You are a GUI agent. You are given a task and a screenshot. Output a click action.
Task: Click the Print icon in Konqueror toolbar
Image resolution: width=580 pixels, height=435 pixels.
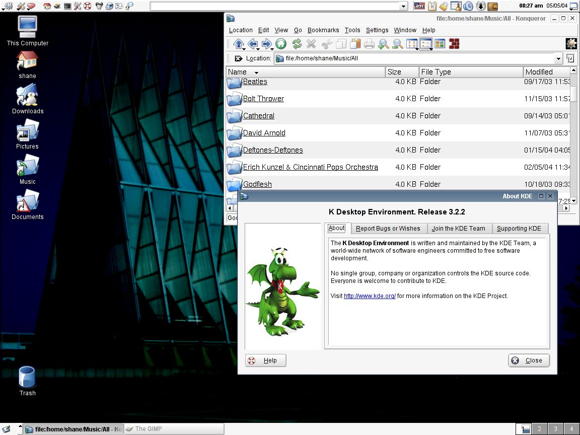[369, 44]
